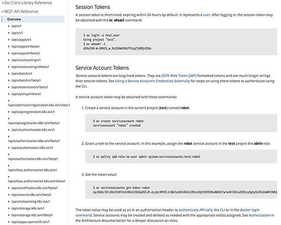Follow the "user" link in Session Tokens
The height and width of the screenshot is (225, 281).
(x=206, y=15)
